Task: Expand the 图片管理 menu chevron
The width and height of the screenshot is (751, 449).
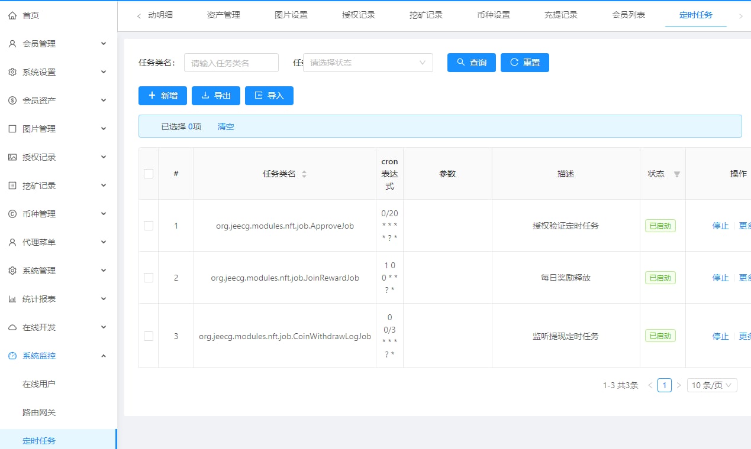Action: pos(104,129)
